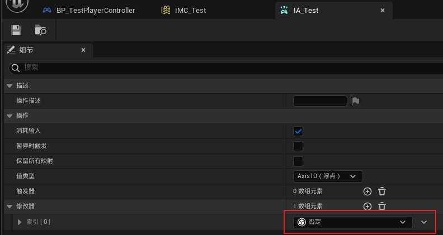Click the Save asset icon in toolbar
The width and height of the screenshot is (443, 235).
[x=16, y=30]
